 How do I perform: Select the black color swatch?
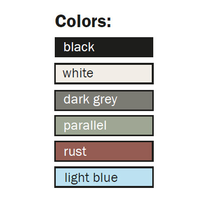[104, 47]
